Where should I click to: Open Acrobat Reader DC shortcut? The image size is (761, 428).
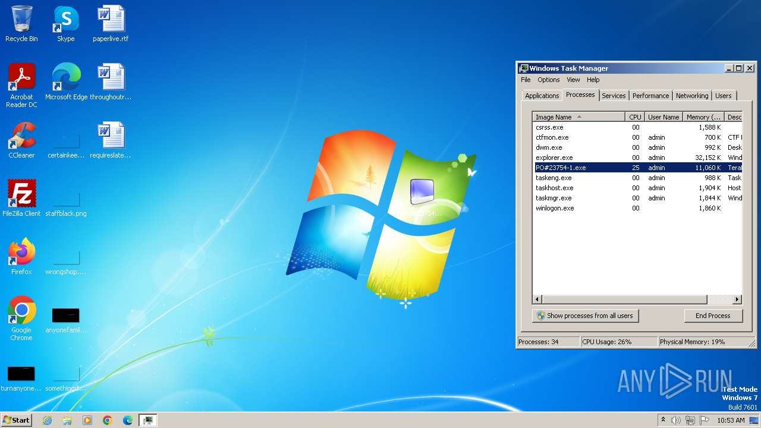pyautogui.click(x=21, y=85)
